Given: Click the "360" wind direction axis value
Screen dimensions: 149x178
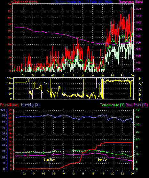Looking at the screenshot, I should 9,78.
